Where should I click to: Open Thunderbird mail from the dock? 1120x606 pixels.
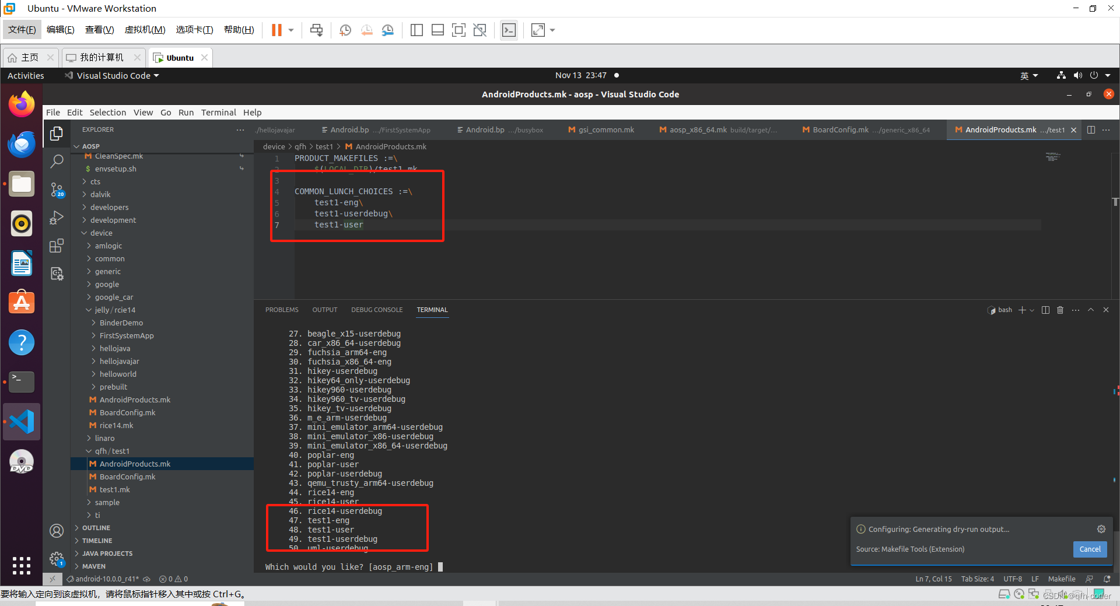[22, 144]
